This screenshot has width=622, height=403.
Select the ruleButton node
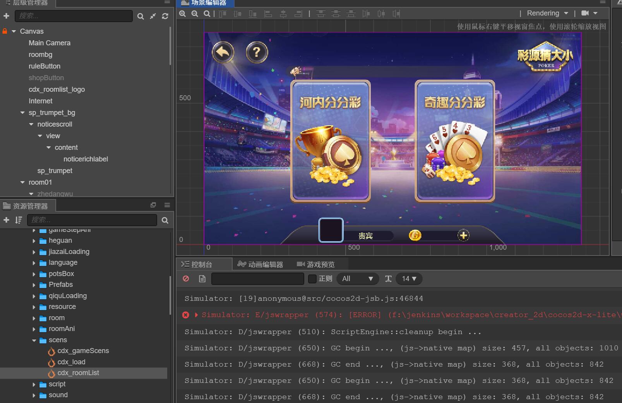(45, 66)
